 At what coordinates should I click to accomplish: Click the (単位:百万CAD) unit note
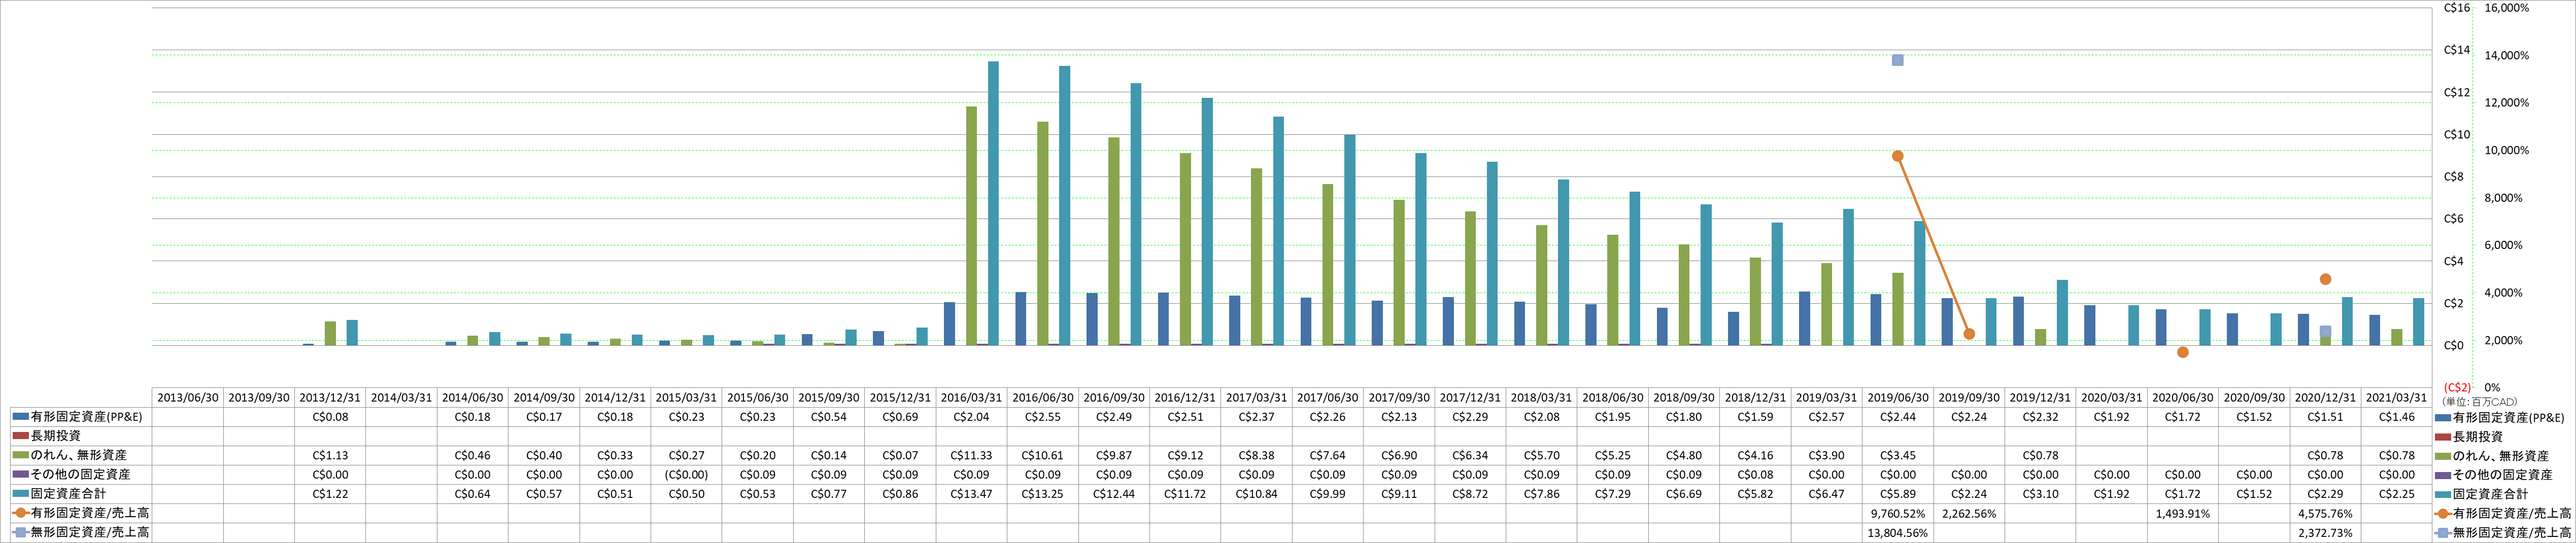[2480, 401]
